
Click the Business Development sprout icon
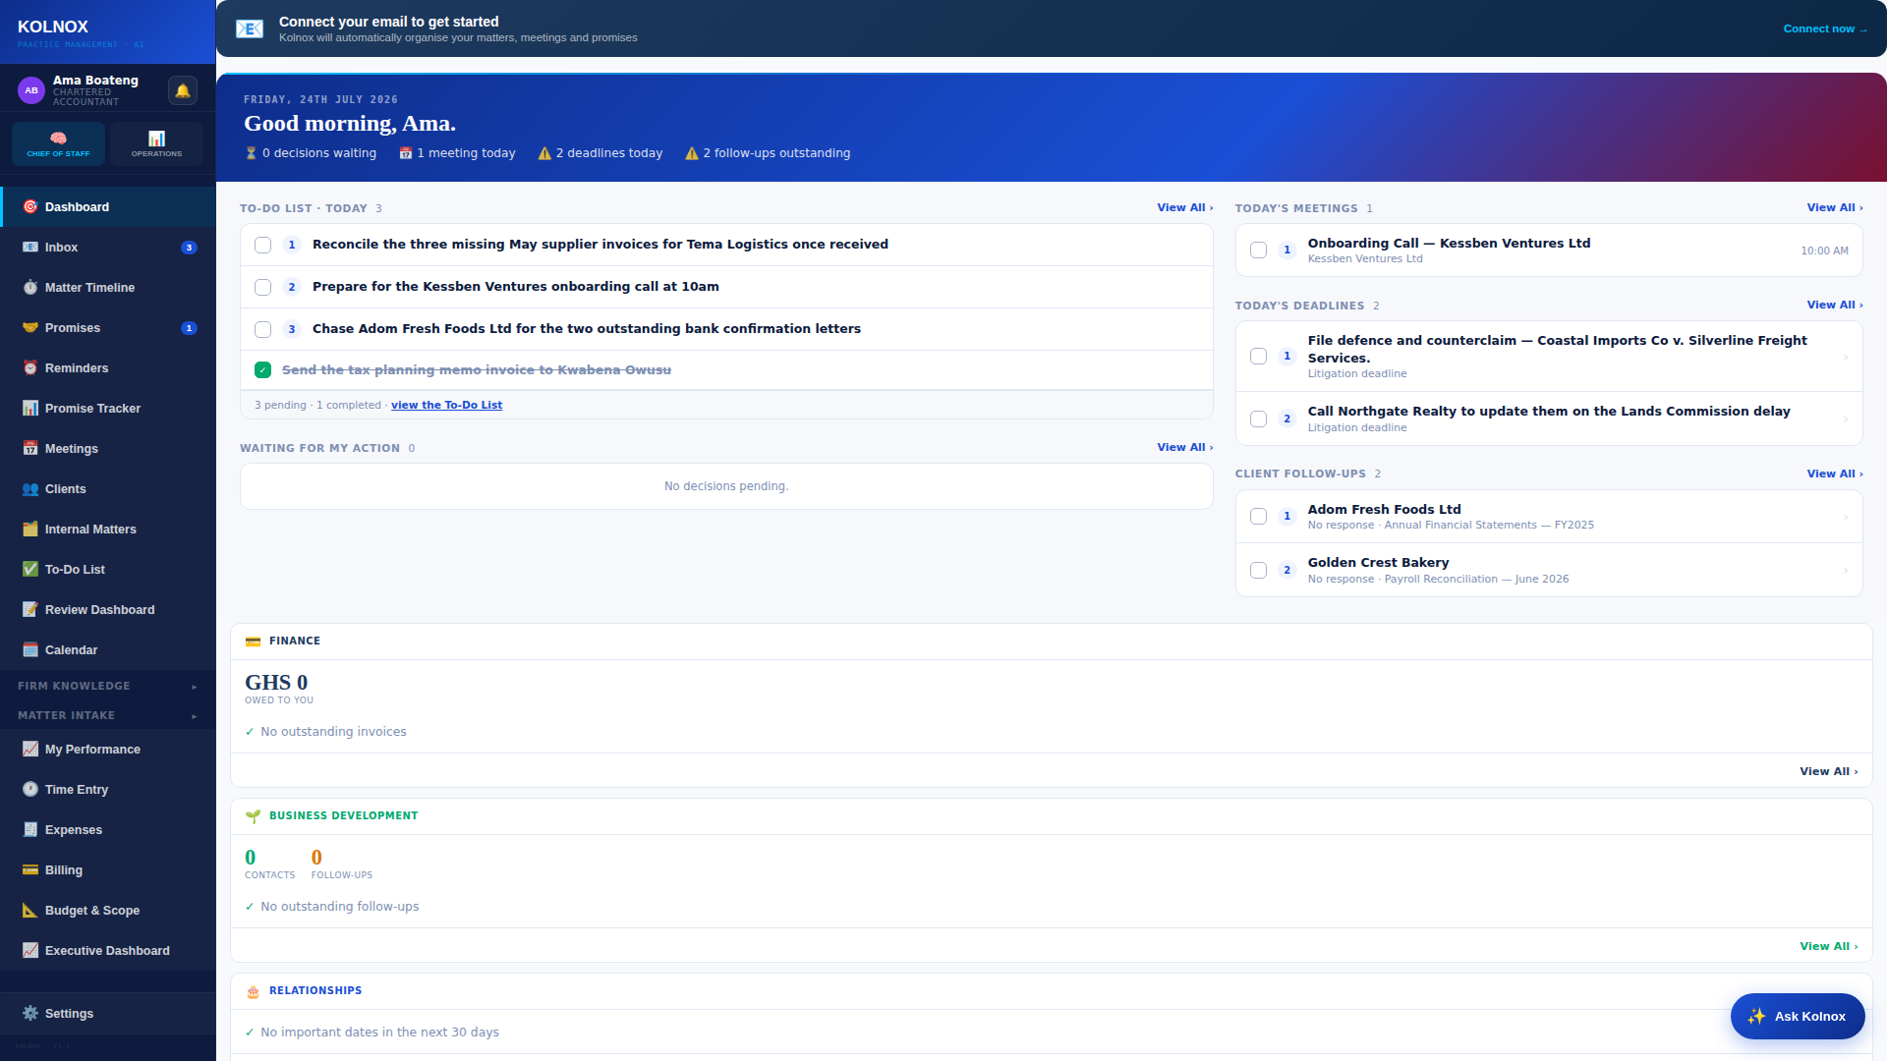(x=253, y=816)
